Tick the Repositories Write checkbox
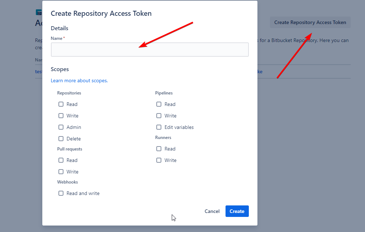365x232 pixels. 61,116
